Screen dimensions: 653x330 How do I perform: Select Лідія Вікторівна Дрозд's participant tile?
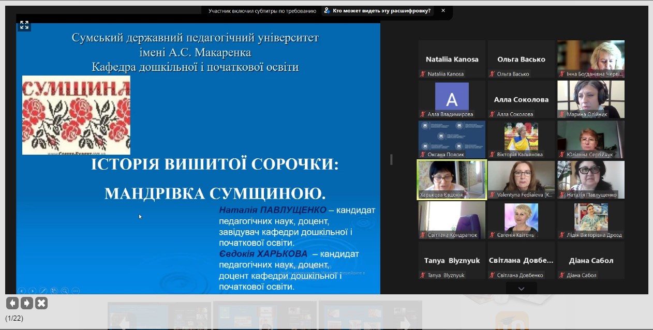pyautogui.click(x=591, y=220)
